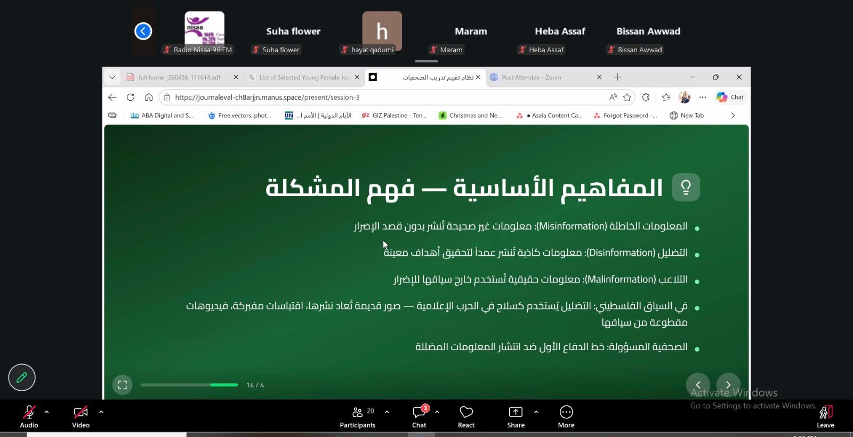Add this page to favorites star
The image size is (853, 437).
[627, 97]
